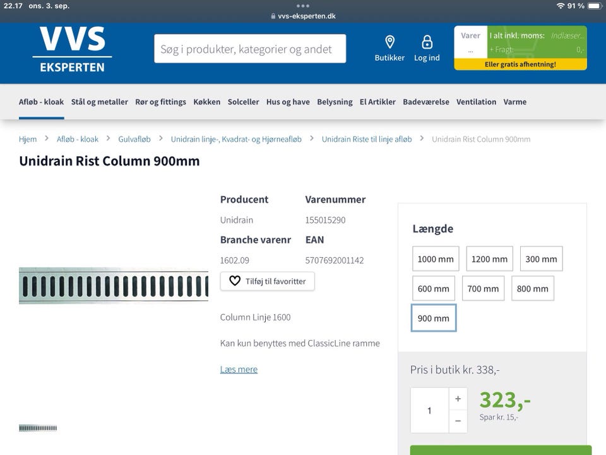This screenshot has width=606, height=455.
Task: Click Eller gratis afhentning banner
Action: (520, 64)
